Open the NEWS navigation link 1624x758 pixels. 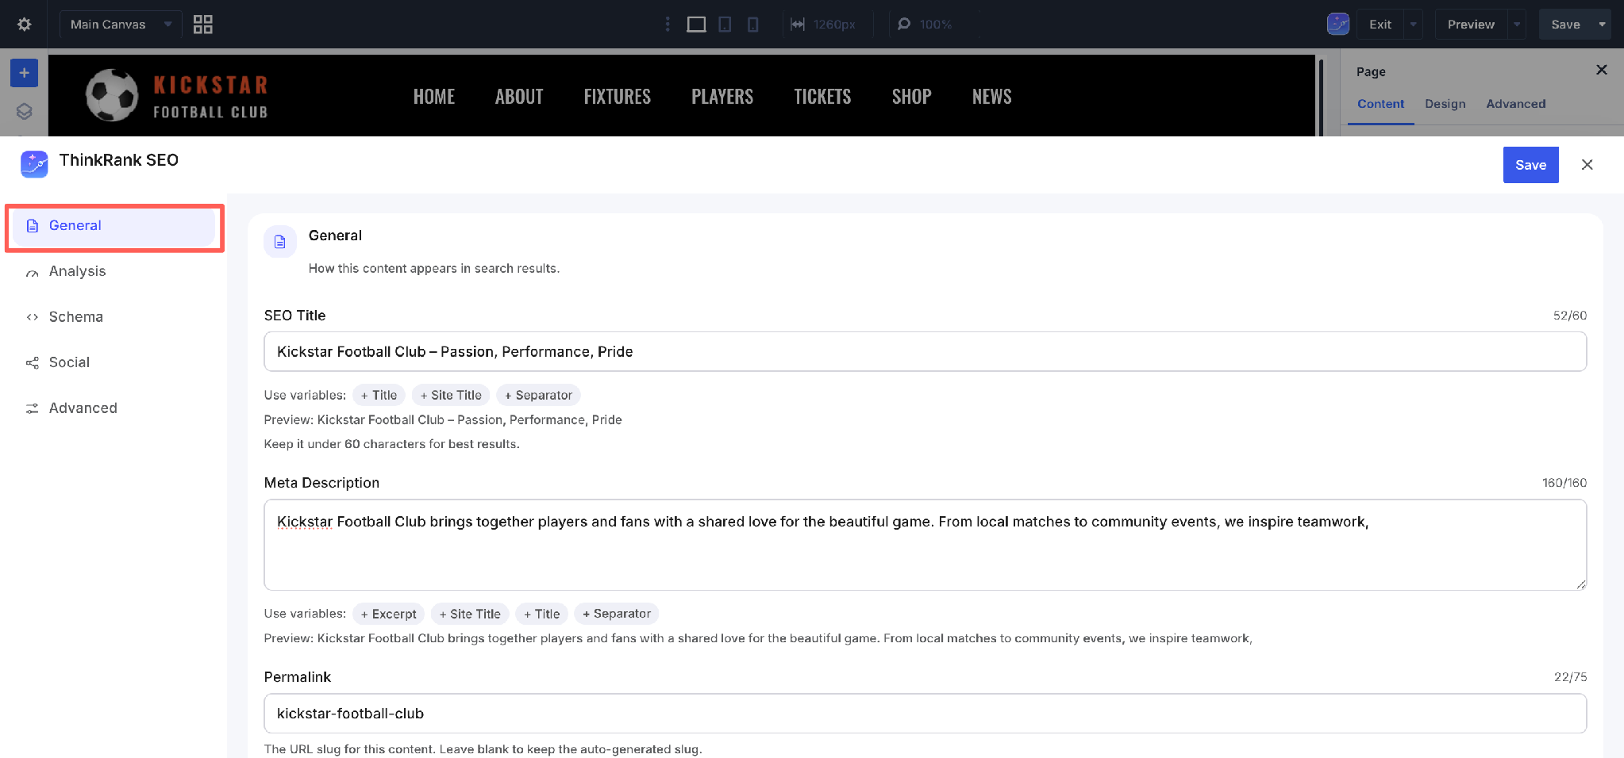(x=992, y=97)
